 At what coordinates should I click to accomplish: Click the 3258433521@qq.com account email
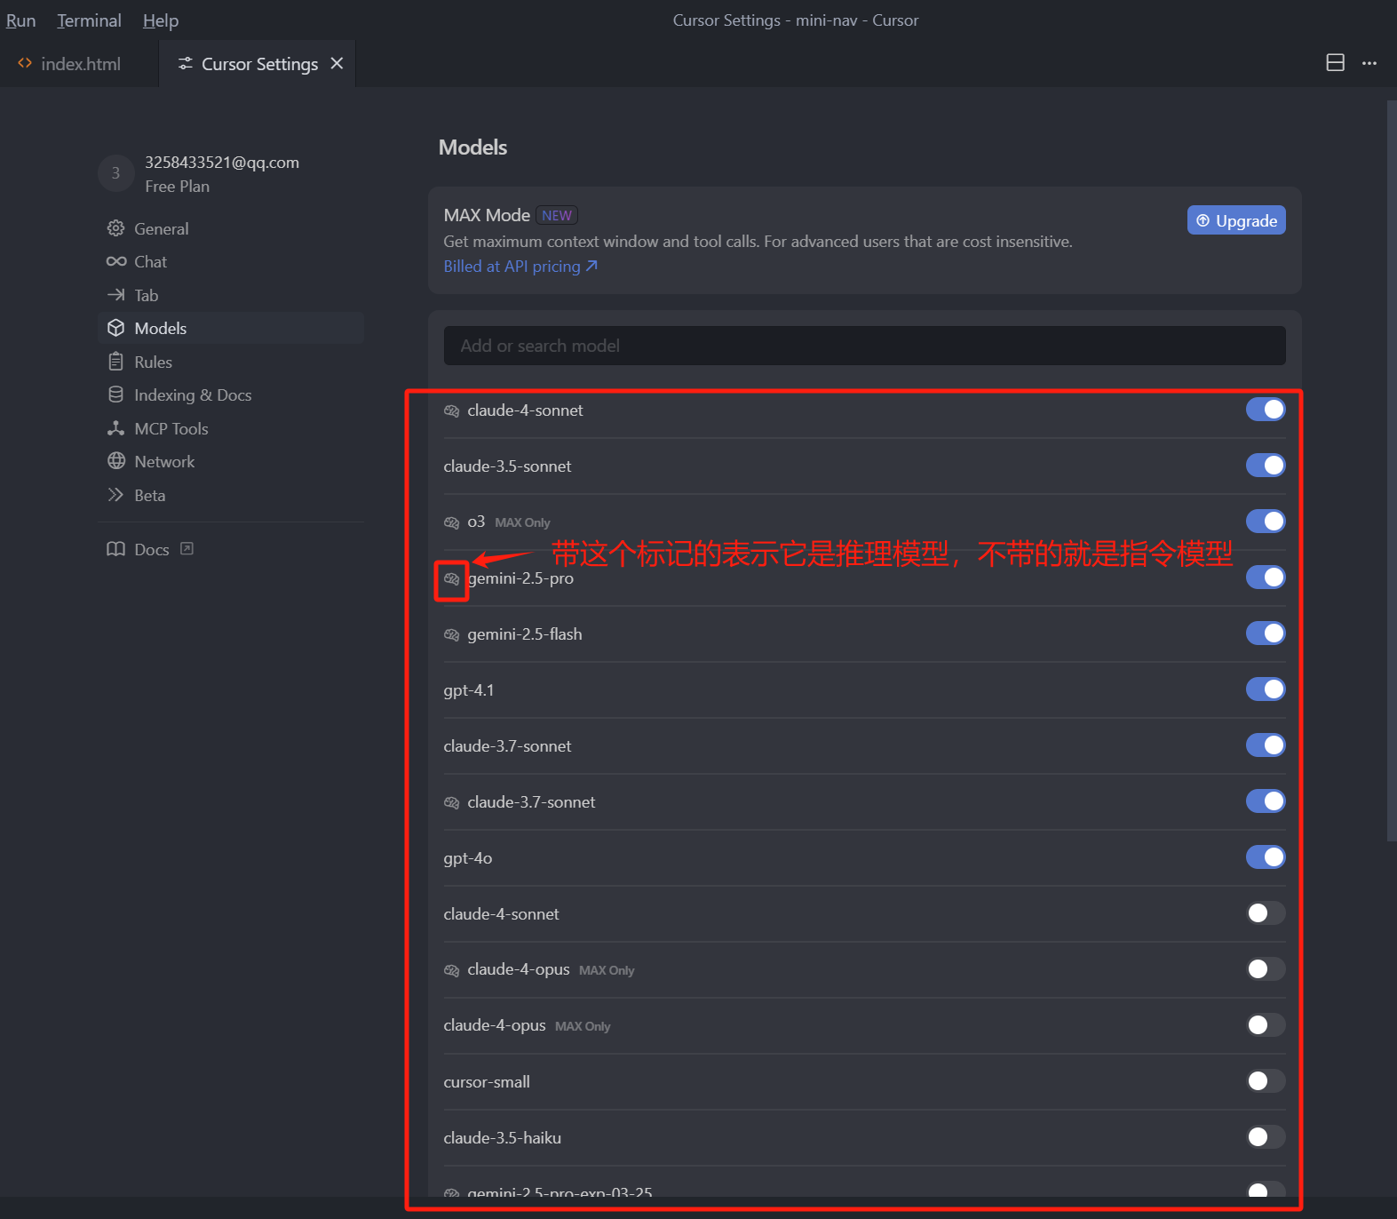(222, 163)
